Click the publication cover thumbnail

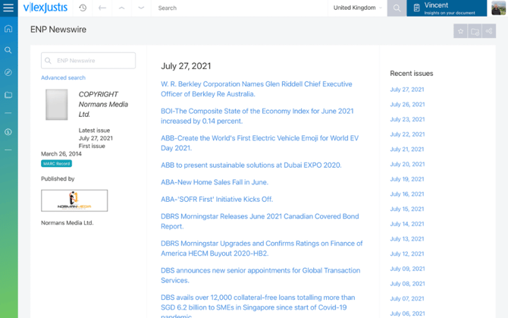pos(57,105)
